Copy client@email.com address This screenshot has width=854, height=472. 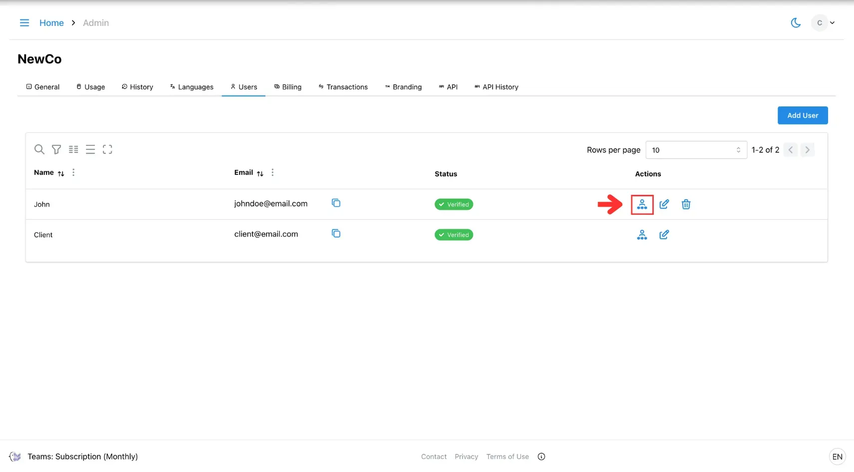click(x=336, y=233)
